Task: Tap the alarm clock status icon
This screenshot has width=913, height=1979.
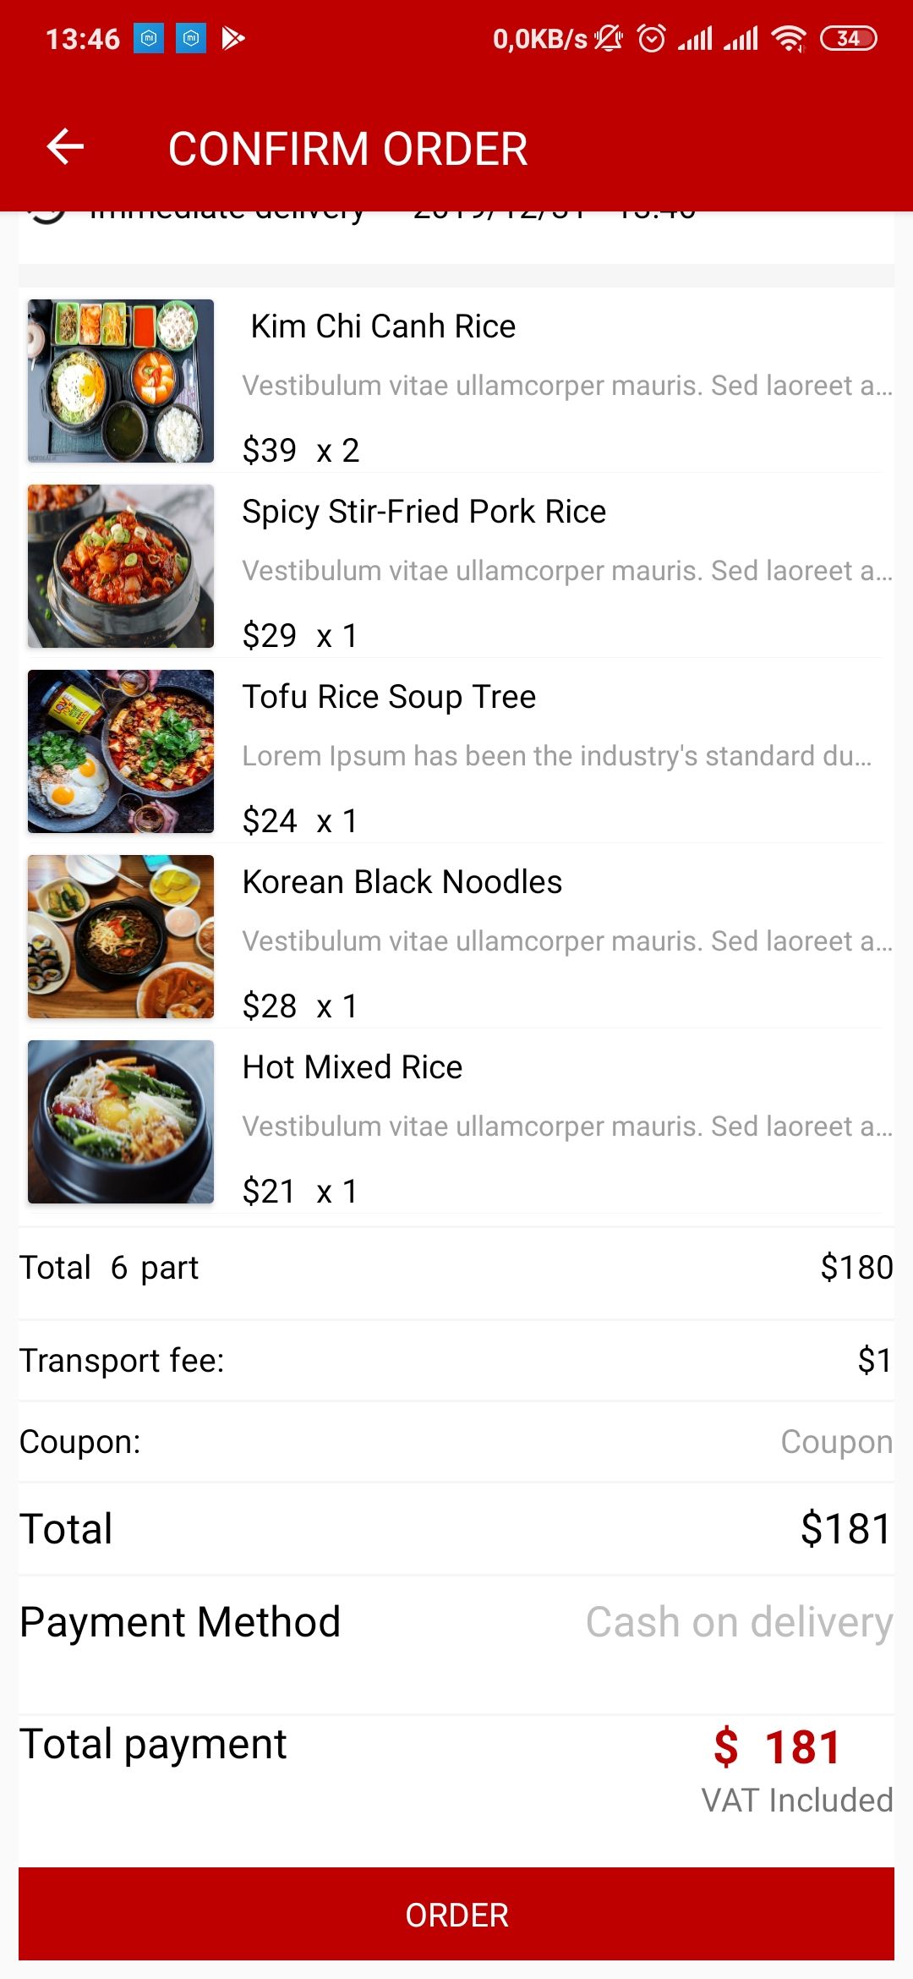Action: click(651, 39)
